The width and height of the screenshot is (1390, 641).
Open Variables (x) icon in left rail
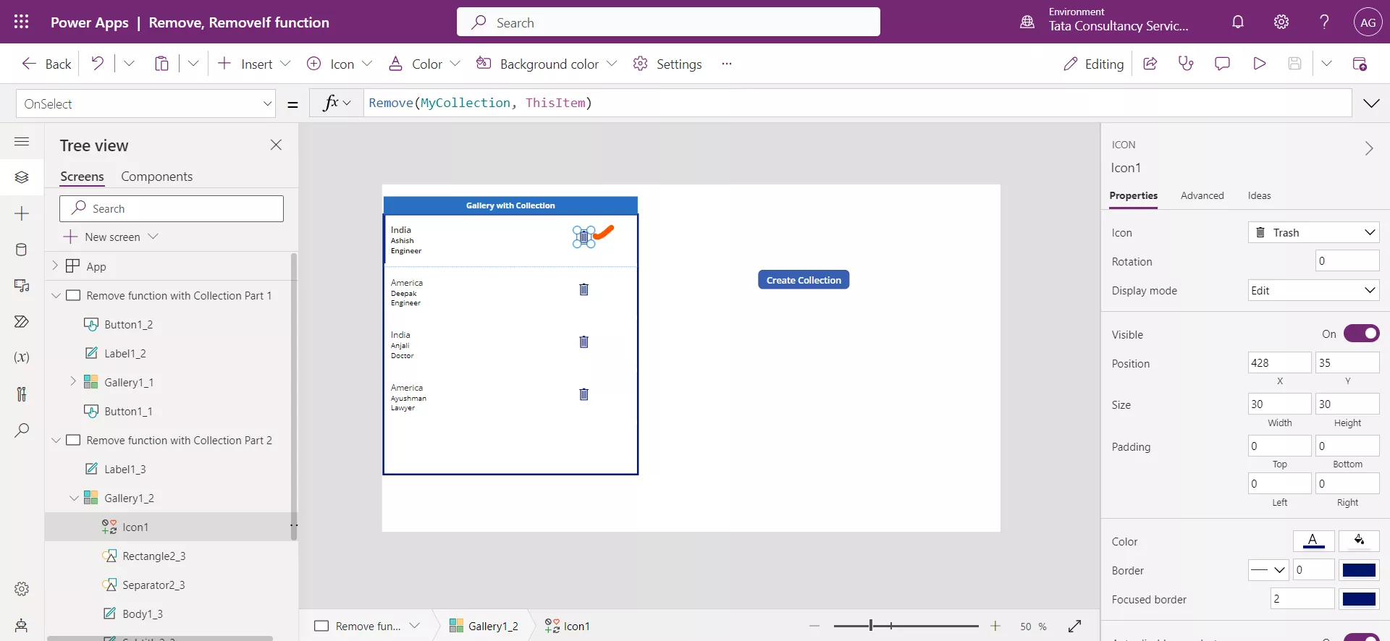tap(22, 357)
